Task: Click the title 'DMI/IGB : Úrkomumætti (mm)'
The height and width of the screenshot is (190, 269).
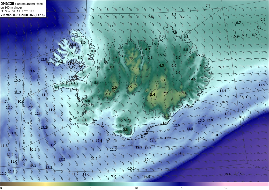Action: point(22,3)
